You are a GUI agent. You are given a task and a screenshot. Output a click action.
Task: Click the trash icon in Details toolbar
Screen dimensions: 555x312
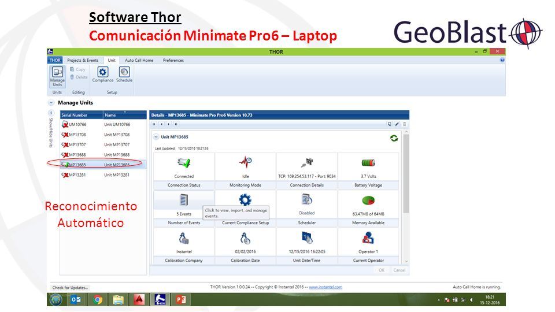click(404, 124)
